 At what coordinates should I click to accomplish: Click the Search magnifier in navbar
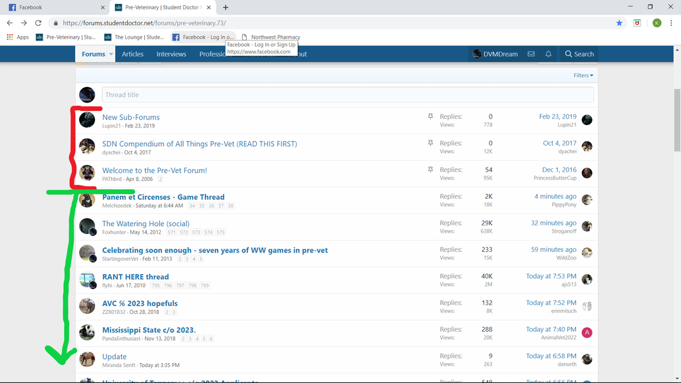click(579, 54)
